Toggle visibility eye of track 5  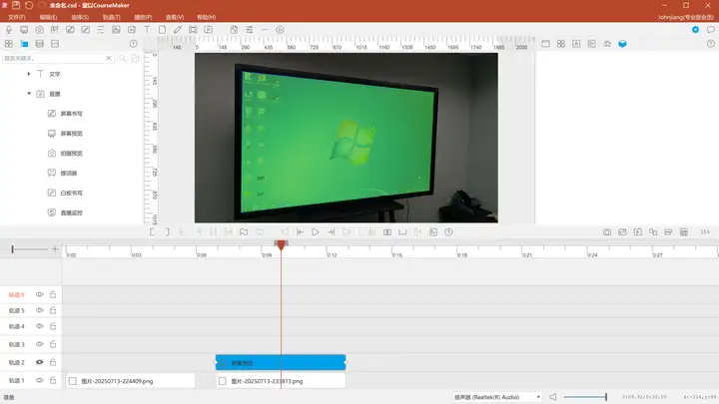click(x=39, y=310)
